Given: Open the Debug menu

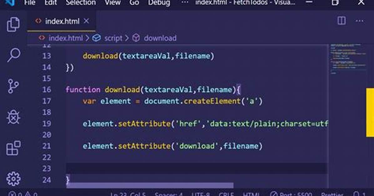Looking at the screenshot, I should pos(159,2).
